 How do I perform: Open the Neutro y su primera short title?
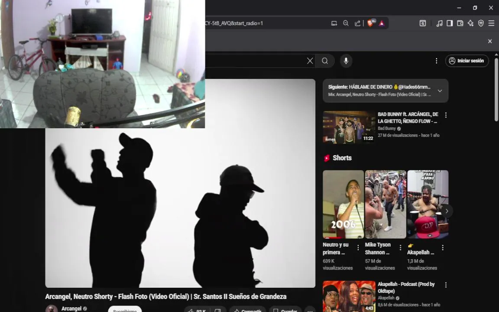[336, 248]
